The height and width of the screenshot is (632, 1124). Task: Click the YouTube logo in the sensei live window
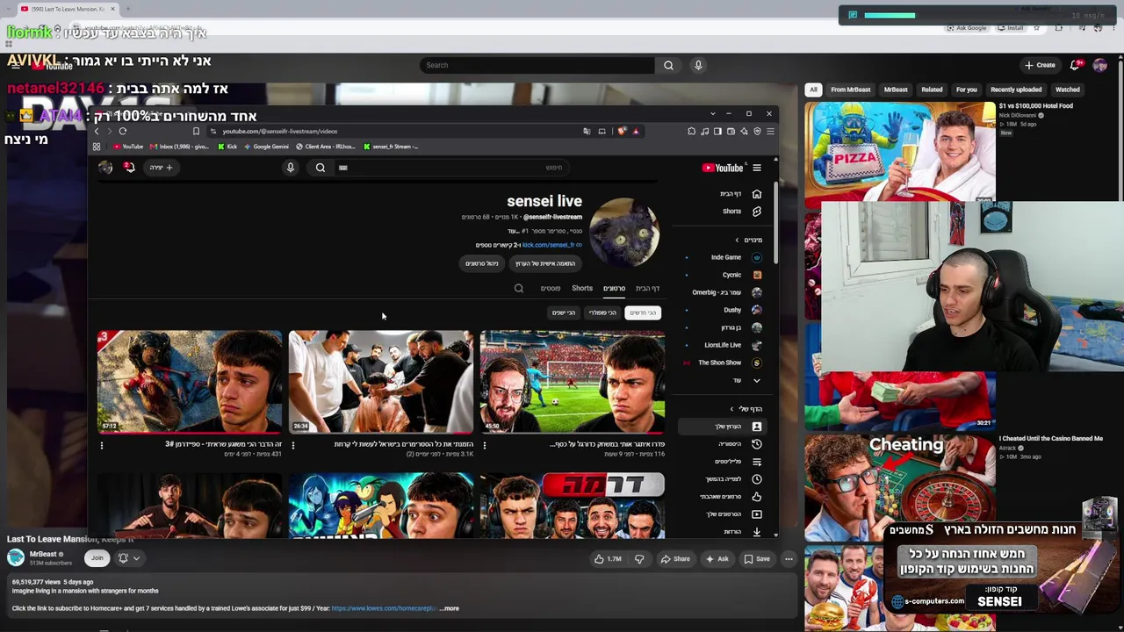723,168
